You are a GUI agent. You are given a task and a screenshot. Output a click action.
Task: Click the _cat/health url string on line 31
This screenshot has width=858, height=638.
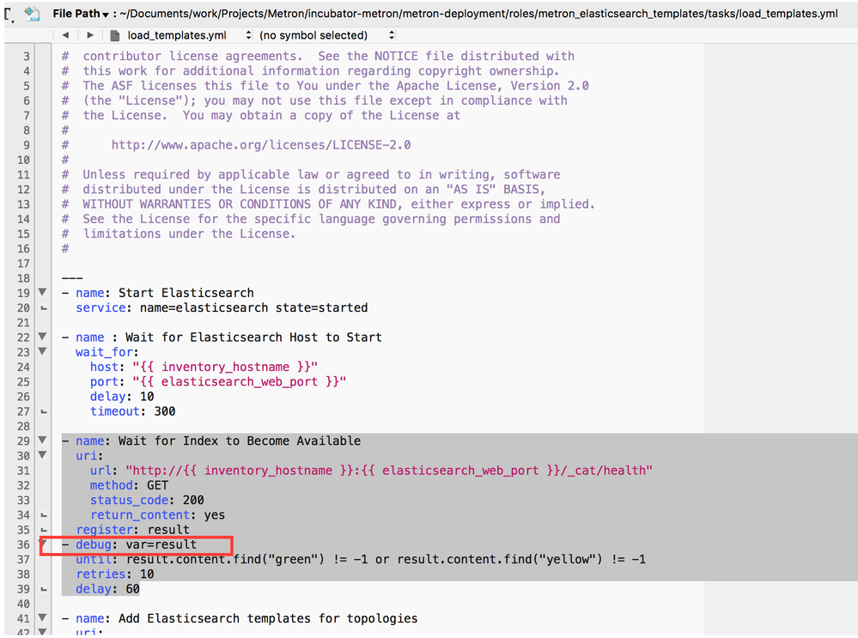click(x=389, y=470)
